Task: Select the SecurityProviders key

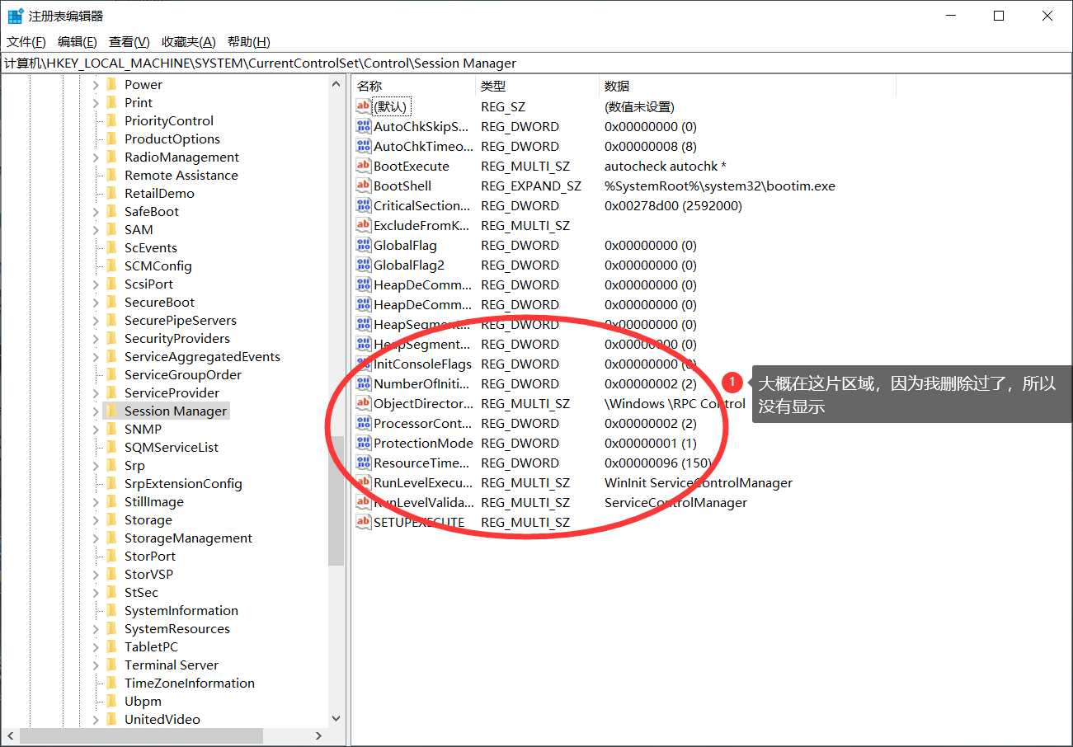Action: click(x=177, y=338)
